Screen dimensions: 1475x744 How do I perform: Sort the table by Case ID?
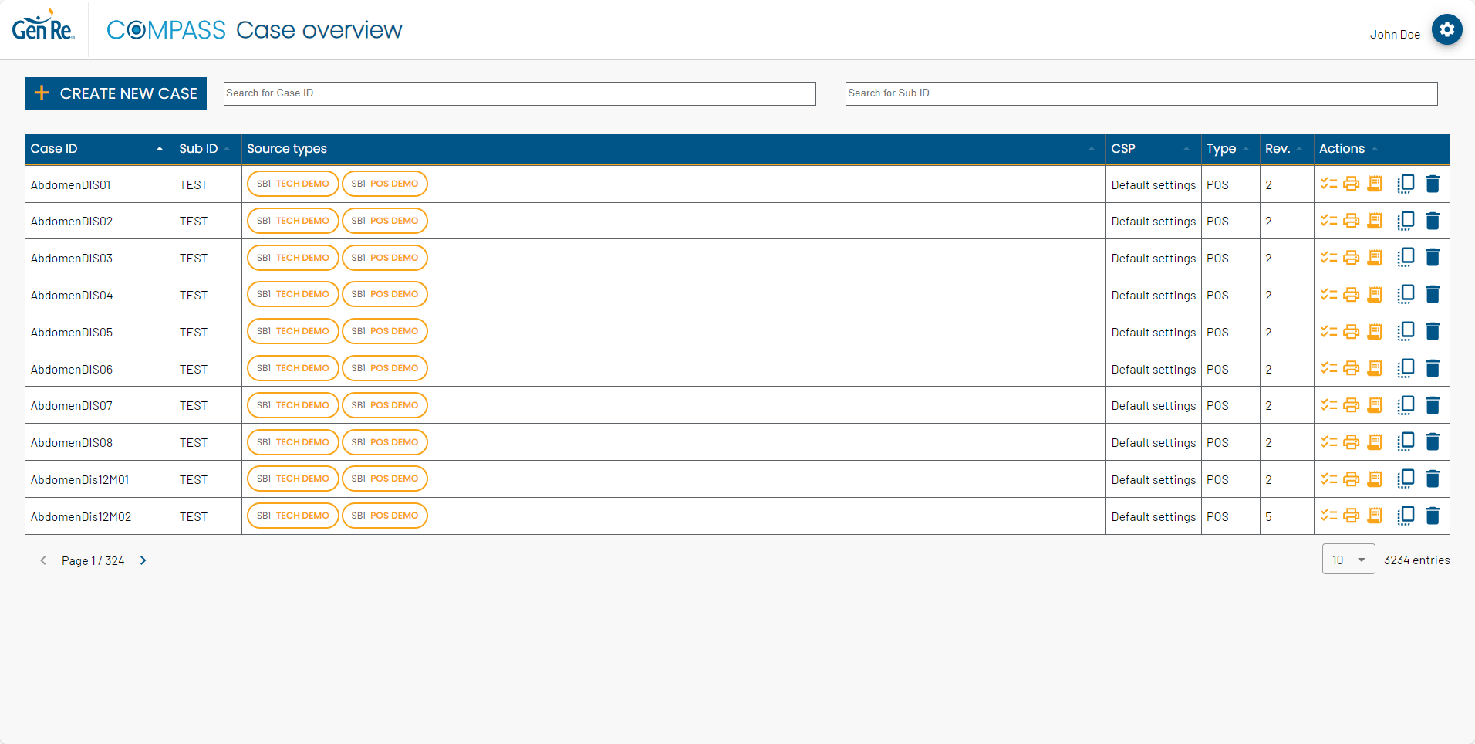(x=99, y=148)
